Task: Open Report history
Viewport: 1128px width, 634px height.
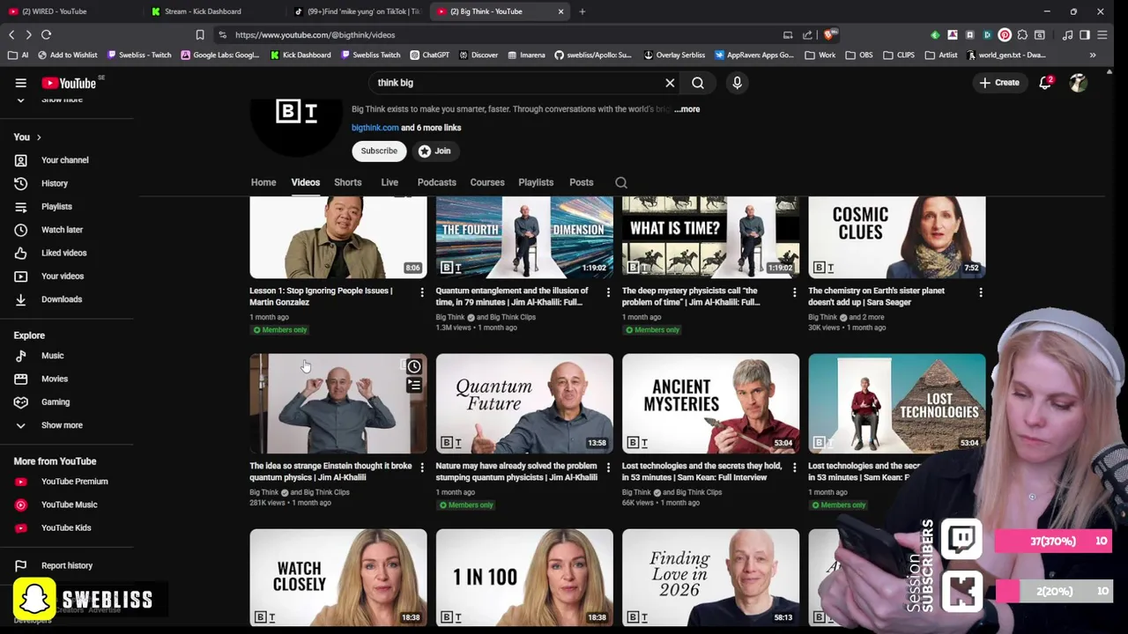Action: (67, 565)
